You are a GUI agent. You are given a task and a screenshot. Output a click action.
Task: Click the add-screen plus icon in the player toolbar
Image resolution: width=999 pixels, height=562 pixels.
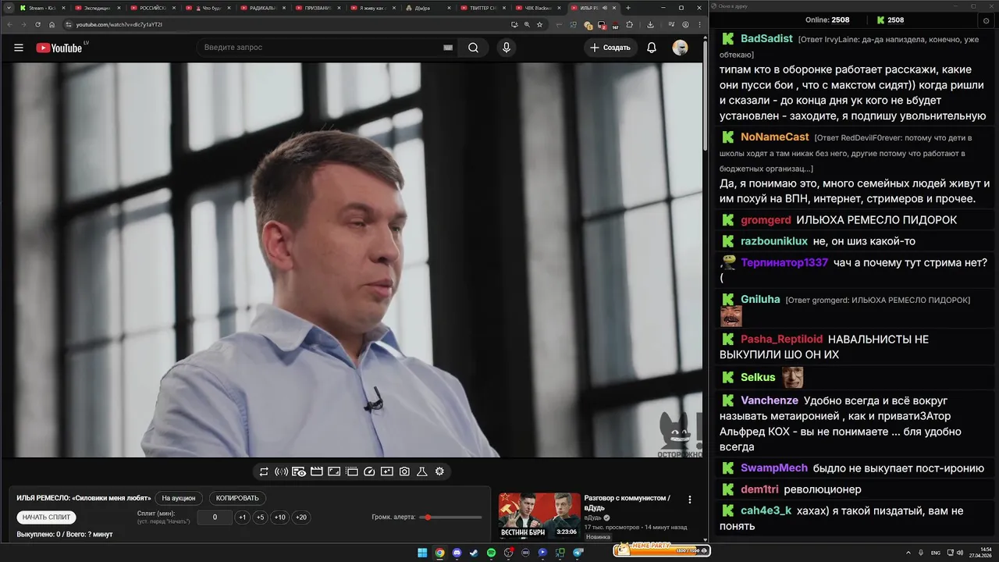387,471
